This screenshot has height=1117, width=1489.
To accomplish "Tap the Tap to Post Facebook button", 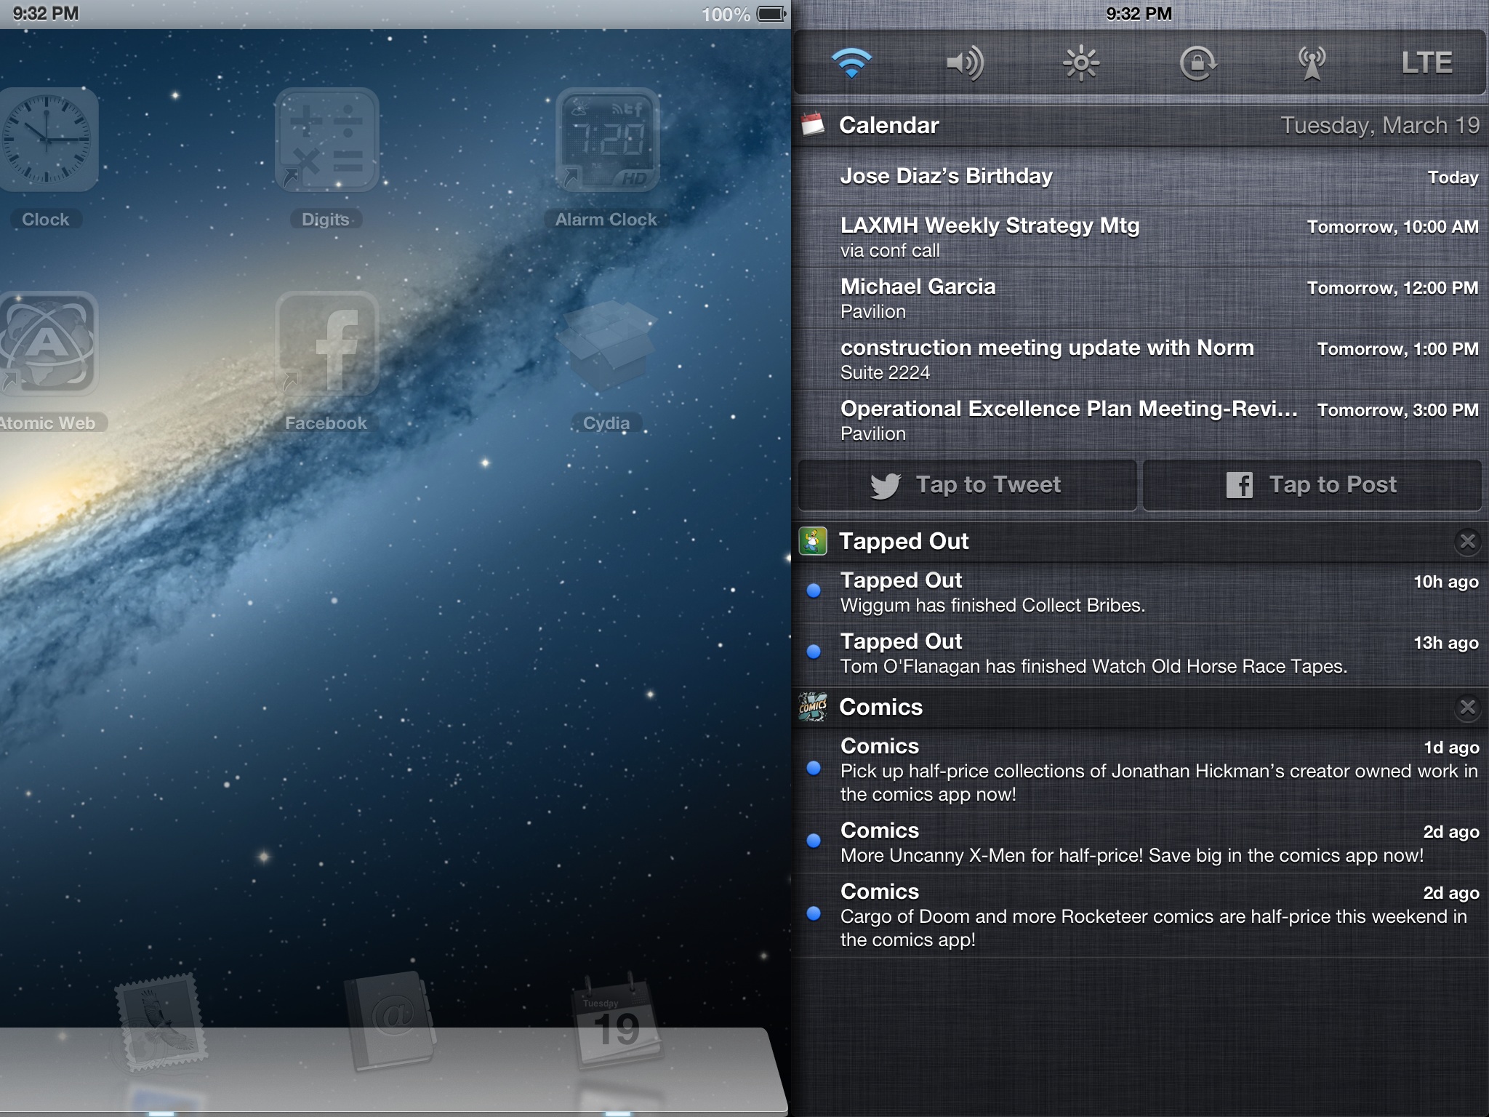I will (x=1312, y=485).
